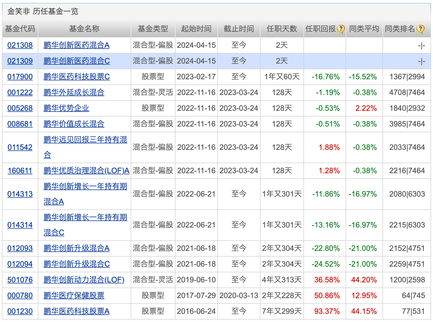
Task: Open 鹏华医药科技股票A fund page
Action: (77, 311)
